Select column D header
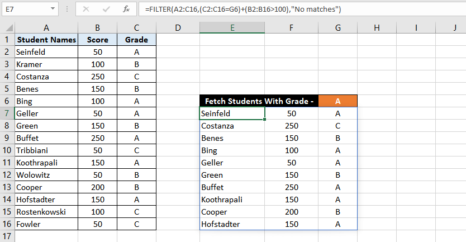This screenshot has height=242, width=466. (178, 28)
